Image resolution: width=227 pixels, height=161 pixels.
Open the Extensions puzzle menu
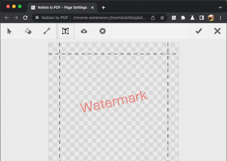click(x=183, y=18)
